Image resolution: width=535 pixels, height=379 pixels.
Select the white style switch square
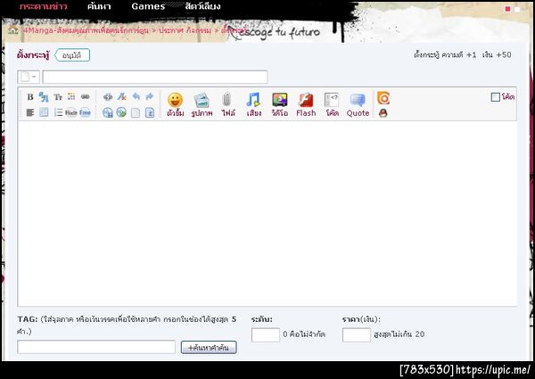click(x=517, y=9)
